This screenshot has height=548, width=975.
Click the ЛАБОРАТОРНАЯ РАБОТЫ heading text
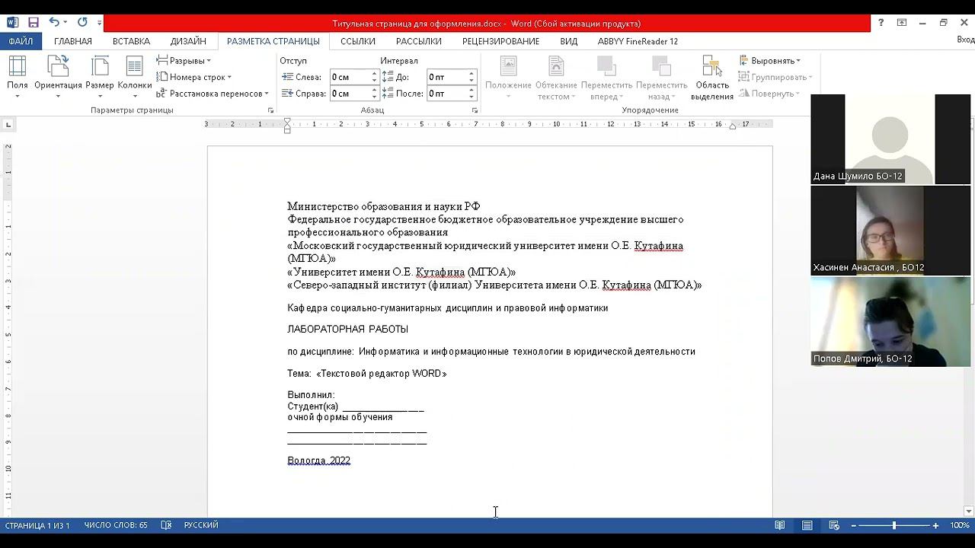coord(347,330)
